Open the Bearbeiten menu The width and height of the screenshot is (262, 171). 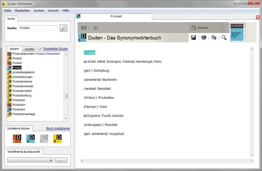click(22, 10)
